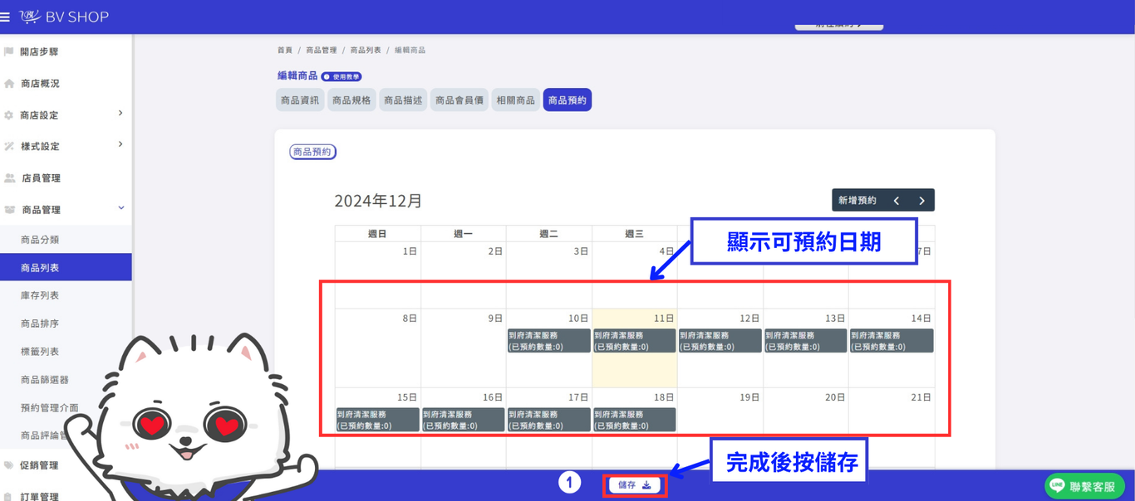Switch to the 商品規格 tab

coord(351,100)
